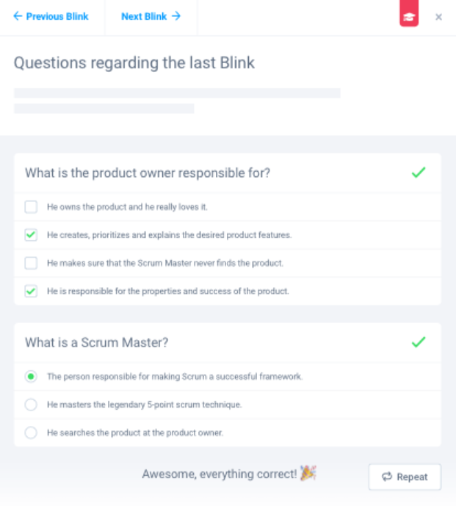This screenshot has width=456, height=506.
Task: Select 'He searches the product at the product owner'
Action: (31, 433)
